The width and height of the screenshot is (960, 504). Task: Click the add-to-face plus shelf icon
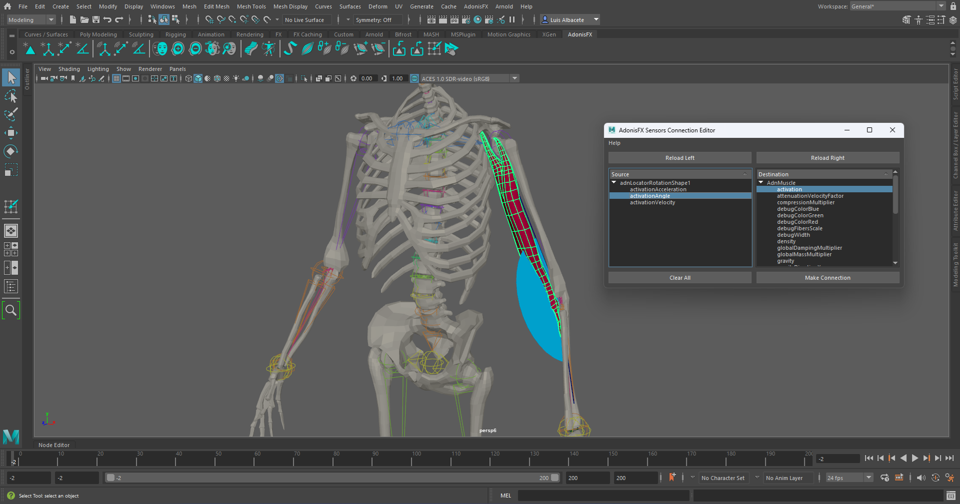[x=178, y=48]
